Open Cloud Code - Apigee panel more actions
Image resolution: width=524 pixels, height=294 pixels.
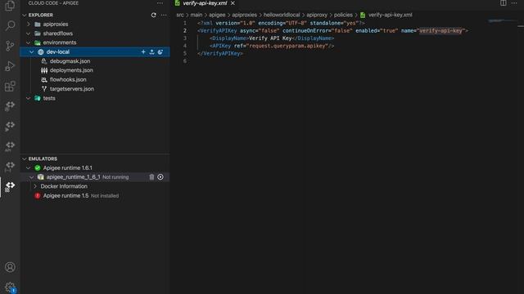point(160,3)
